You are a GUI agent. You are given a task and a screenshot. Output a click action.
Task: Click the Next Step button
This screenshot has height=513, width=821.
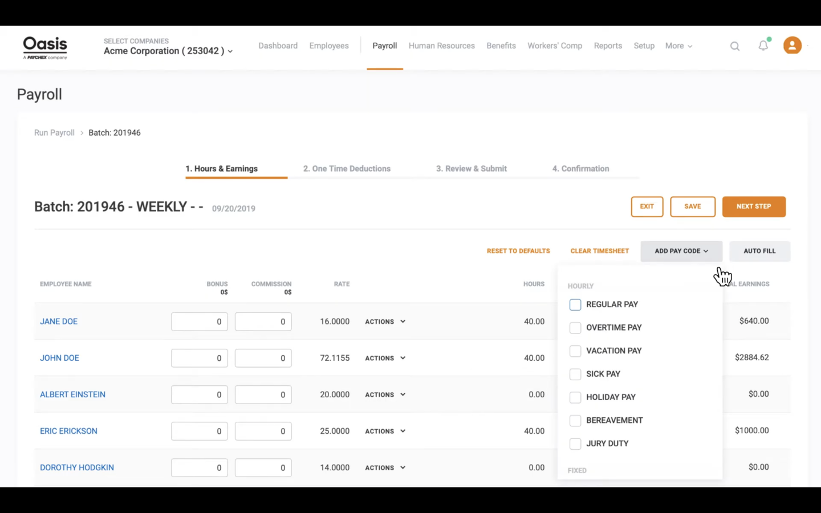pos(753,207)
